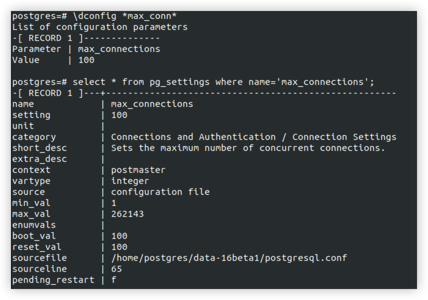Click the pending_restart value f
The height and width of the screenshot is (300, 428).
[114, 280]
